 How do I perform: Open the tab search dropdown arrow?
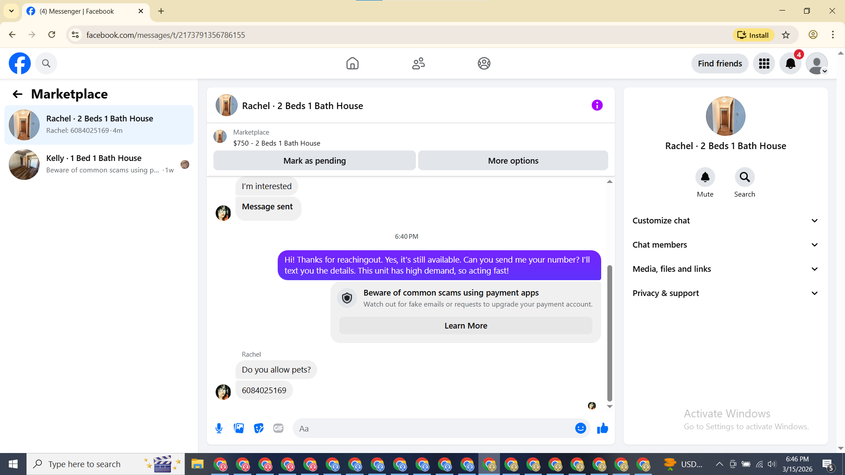click(11, 11)
